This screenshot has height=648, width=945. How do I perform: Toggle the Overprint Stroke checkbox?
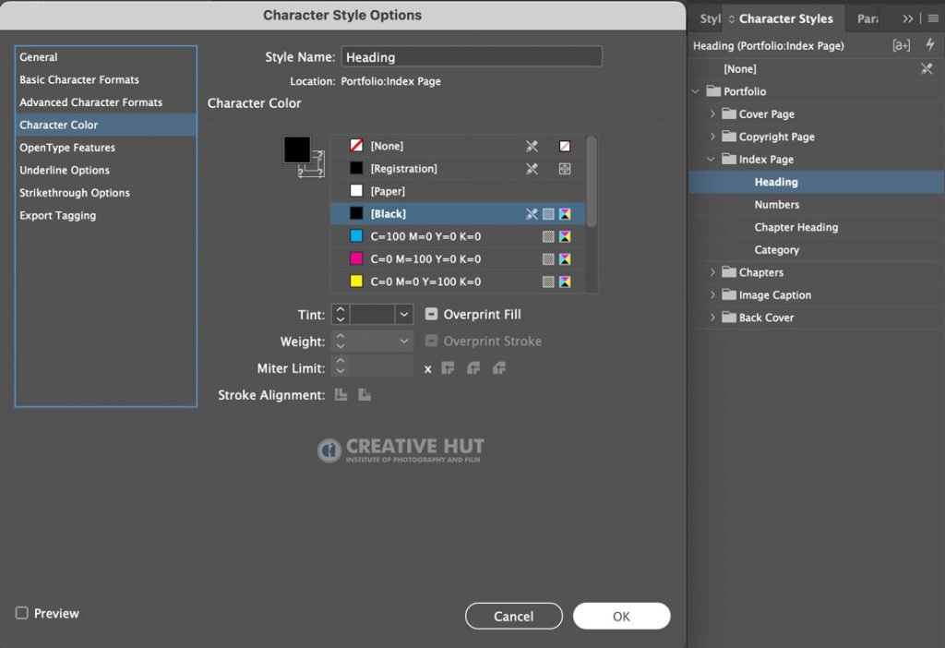(431, 342)
